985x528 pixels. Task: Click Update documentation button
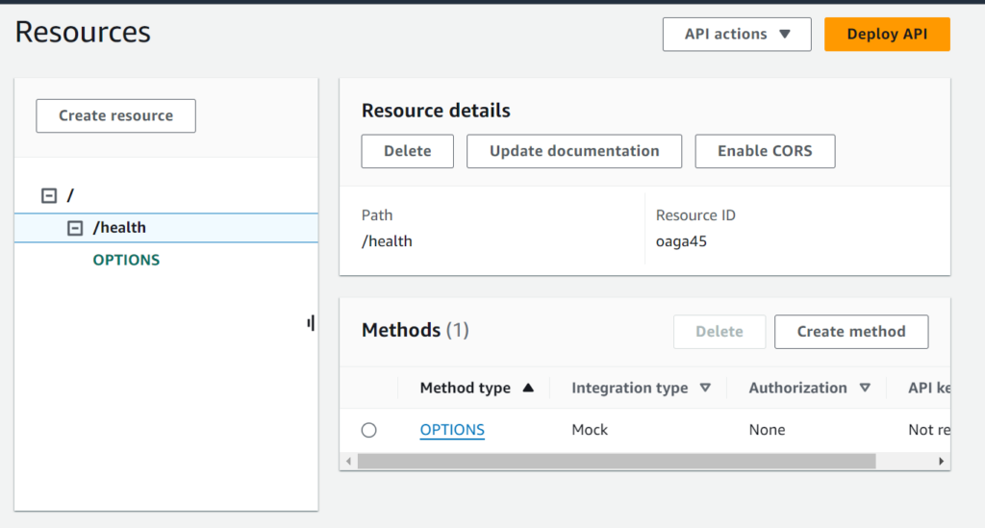click(574, 151)
